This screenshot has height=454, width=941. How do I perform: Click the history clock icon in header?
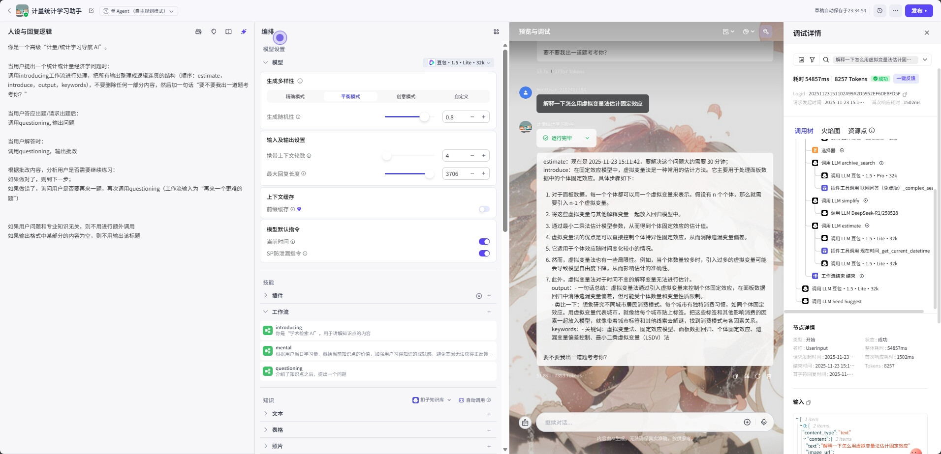click(x=879, y=11)
